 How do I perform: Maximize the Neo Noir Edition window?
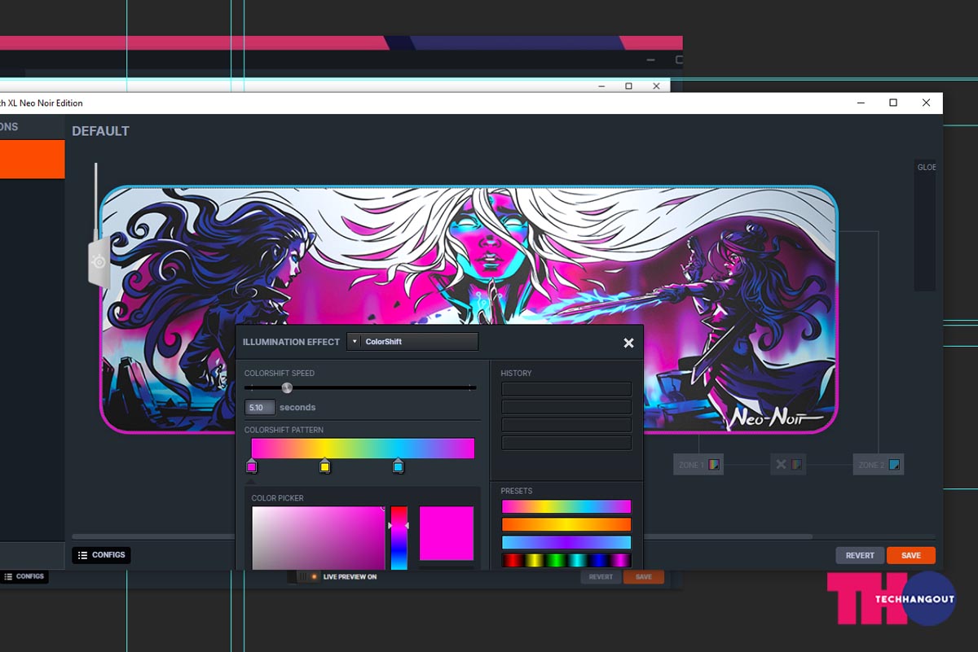tap(893, 103)
